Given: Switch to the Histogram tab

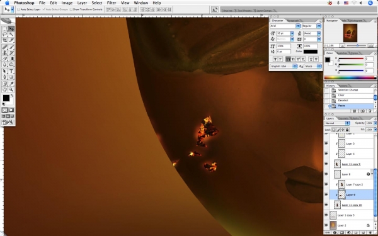Looking at the screenshot, I should point(356,21).
